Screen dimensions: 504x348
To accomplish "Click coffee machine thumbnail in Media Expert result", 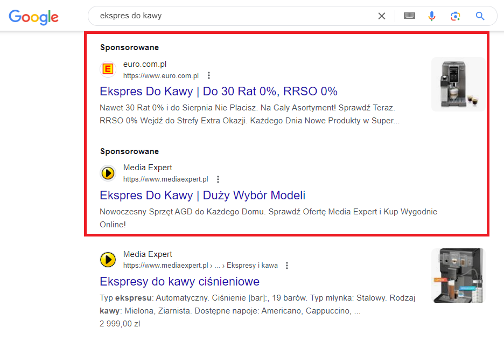I will [458, 275].
